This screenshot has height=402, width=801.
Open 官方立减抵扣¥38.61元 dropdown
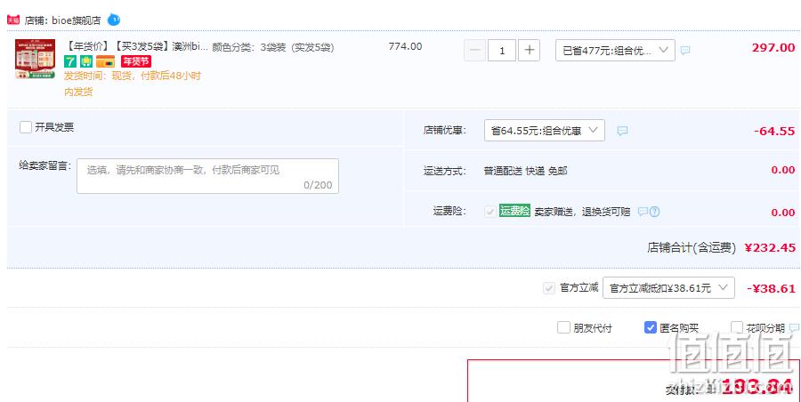point(668,287)
